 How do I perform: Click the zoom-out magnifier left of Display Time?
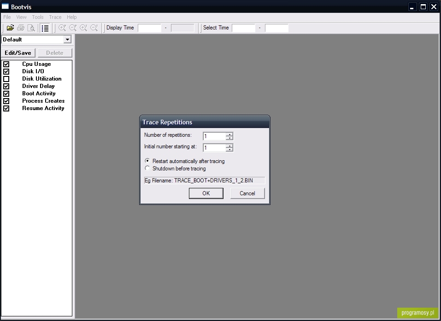point(94,28)
